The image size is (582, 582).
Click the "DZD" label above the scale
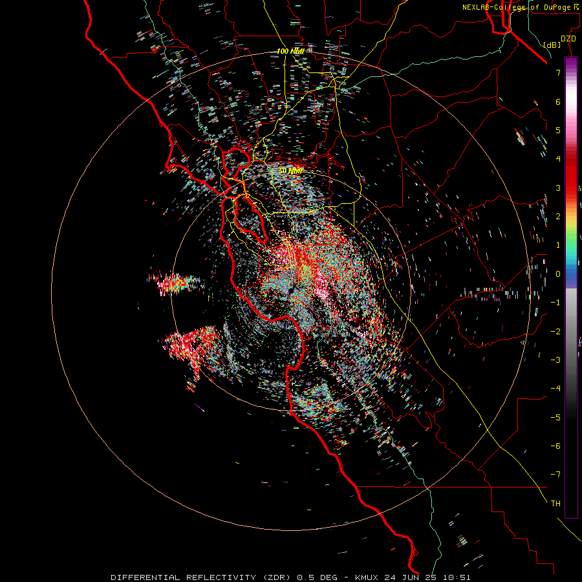[568, 39]
